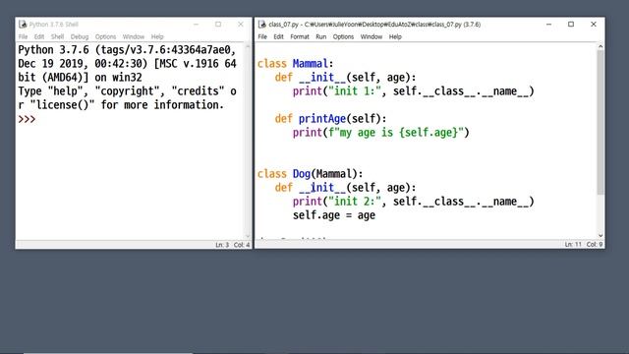
Task: Close the Python 3.7.6 Shell window
Action: pyautogui.click(x=240, y=25)
